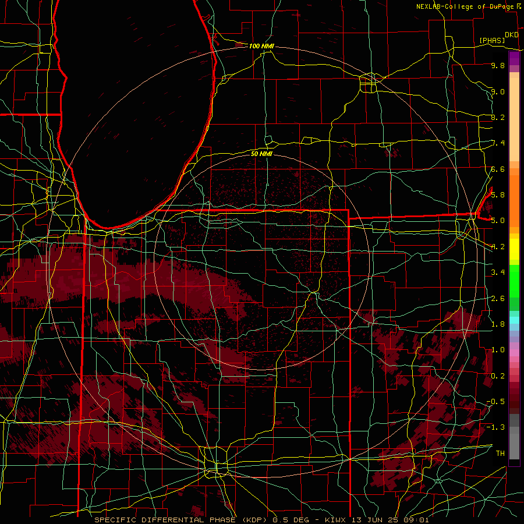Viewport: 524px width, 524px height.
Task: Click the yellow segment of the color bar
Action: (x=514, y=249)
